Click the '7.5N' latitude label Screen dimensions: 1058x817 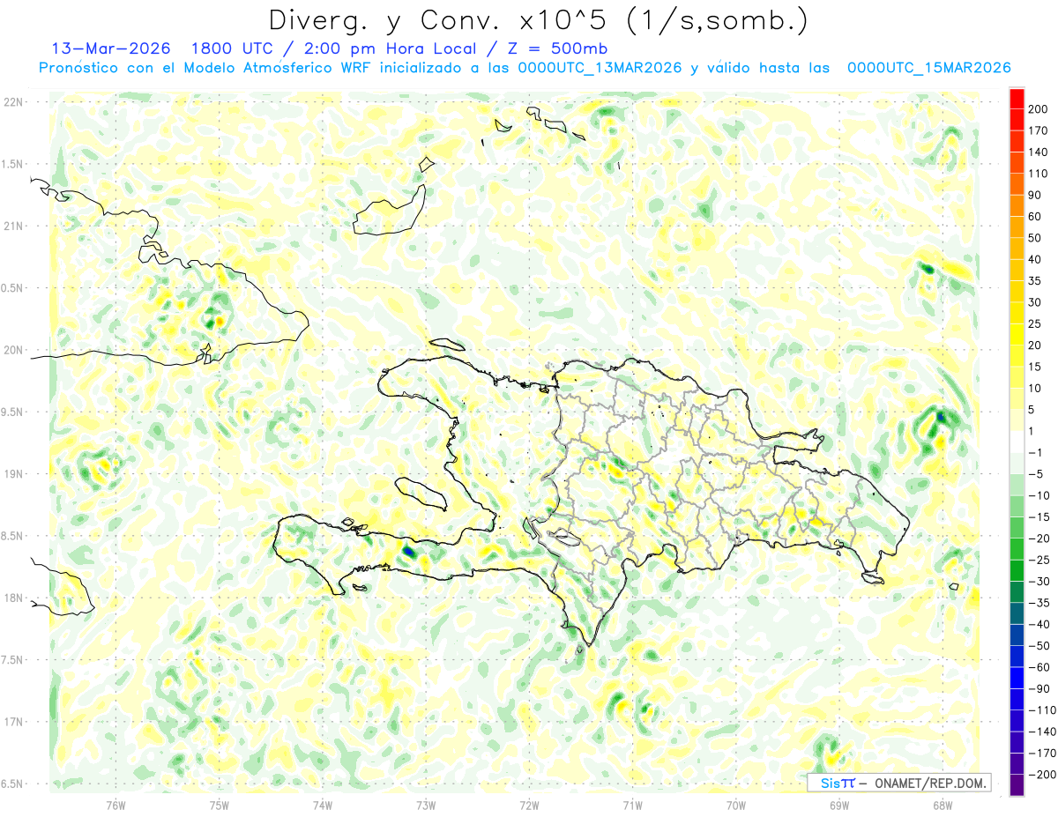click(x=13, y=660)
